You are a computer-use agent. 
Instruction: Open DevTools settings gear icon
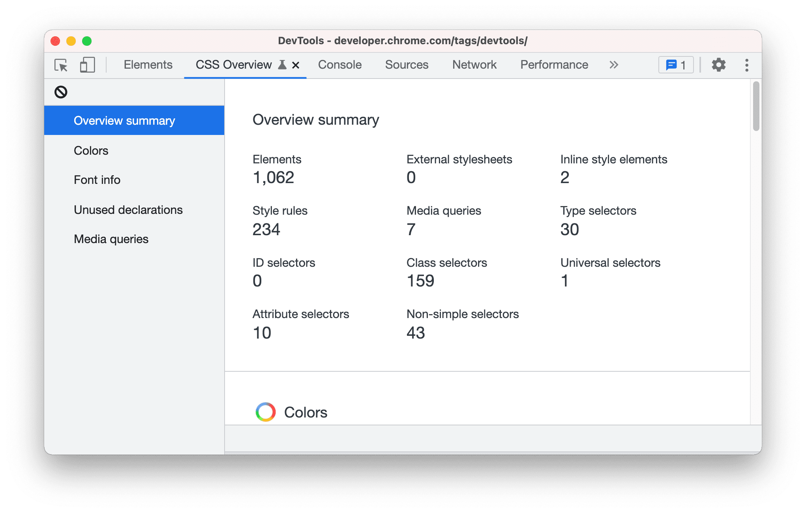point(719,65)
